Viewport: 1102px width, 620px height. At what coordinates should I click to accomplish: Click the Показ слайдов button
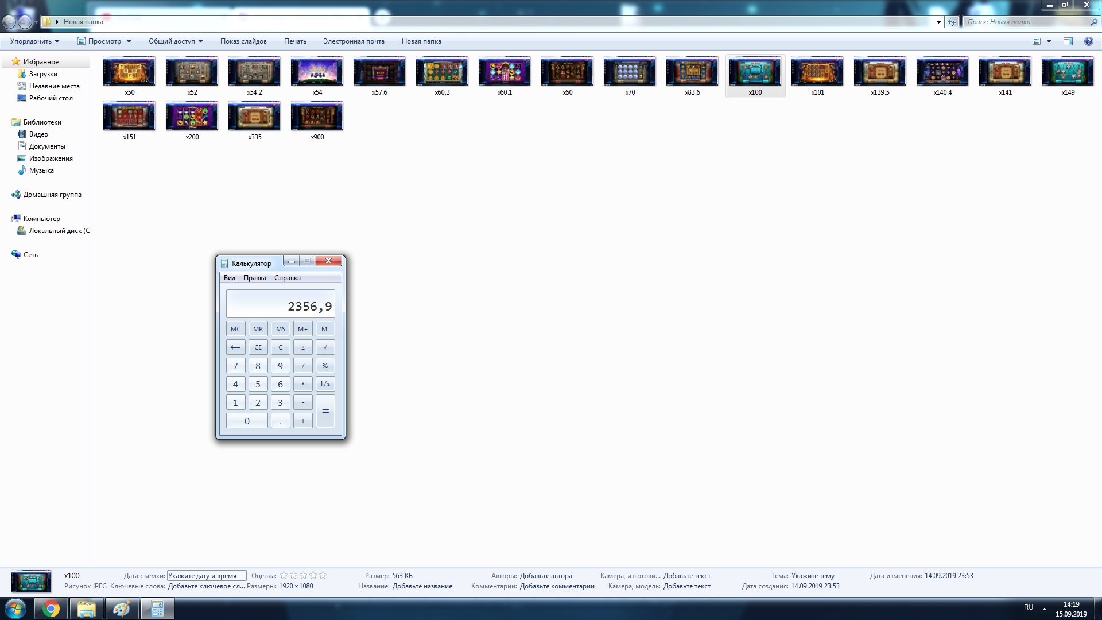coord(243,41)
